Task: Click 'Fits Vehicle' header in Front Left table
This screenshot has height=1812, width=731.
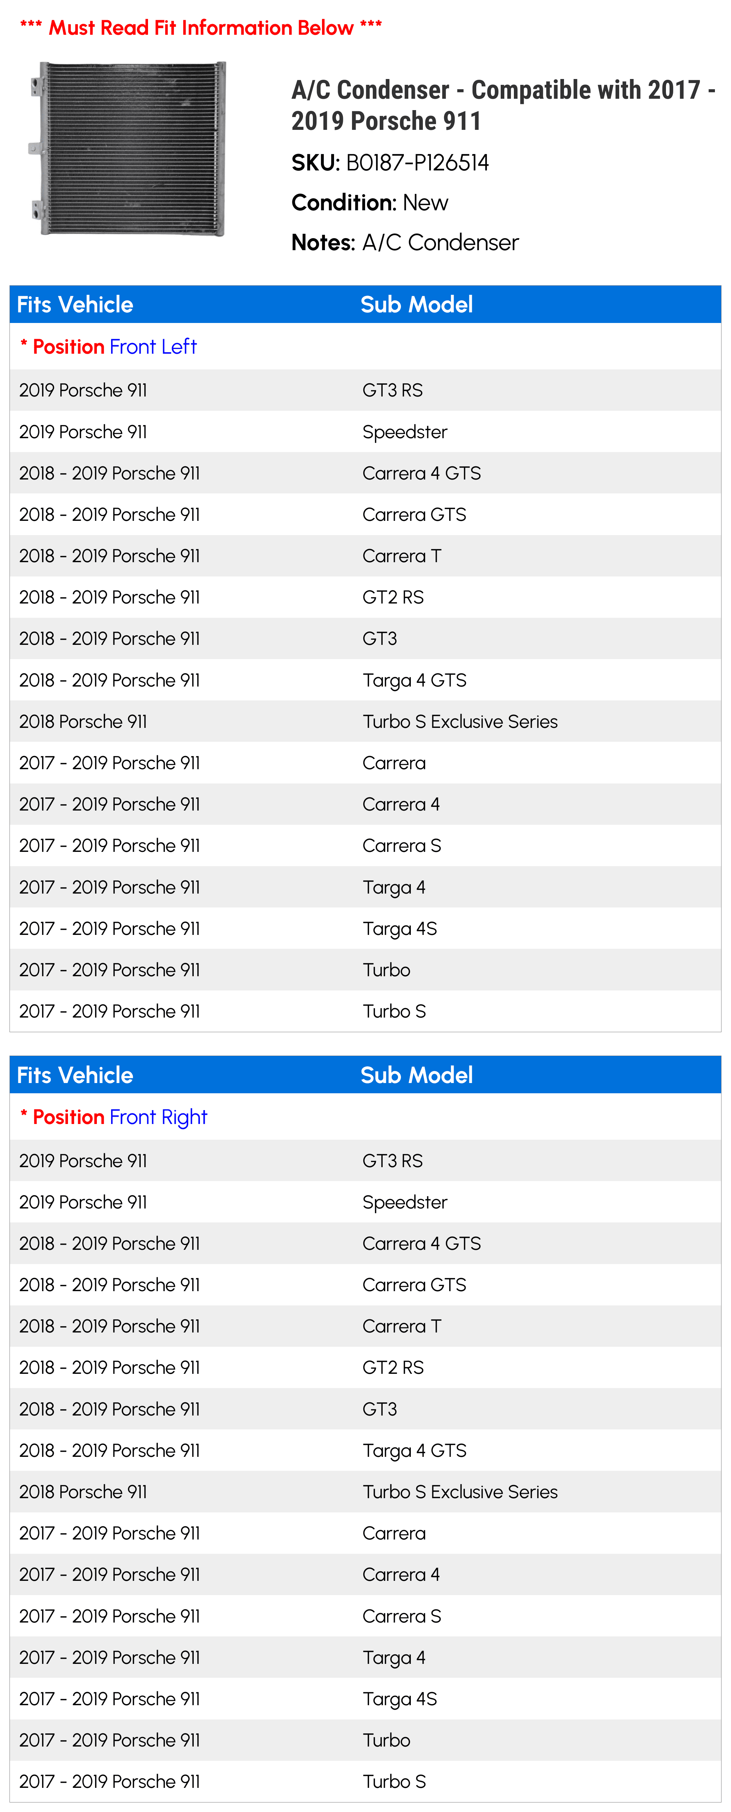Action: tap(75, 305)
